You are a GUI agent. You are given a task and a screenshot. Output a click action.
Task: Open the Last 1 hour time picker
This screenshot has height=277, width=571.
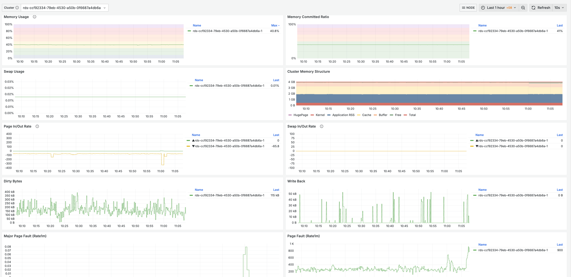[498, 8]
